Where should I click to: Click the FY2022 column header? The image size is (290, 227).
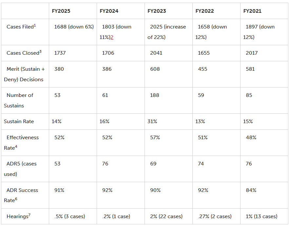[x=204, y=11]
